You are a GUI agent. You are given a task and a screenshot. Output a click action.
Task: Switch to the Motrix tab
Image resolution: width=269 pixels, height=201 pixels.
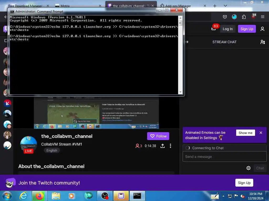tap(65, 6)
